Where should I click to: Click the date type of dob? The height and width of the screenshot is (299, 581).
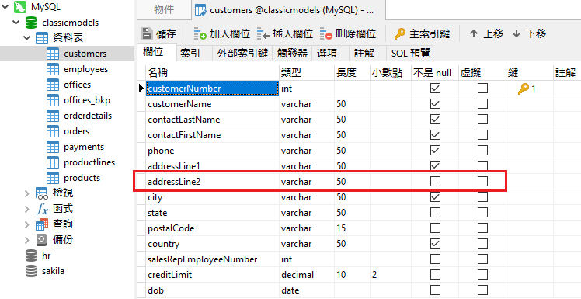click(x=290, y=290)
